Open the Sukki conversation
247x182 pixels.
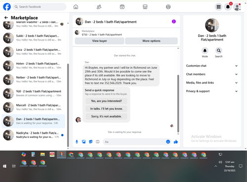(33, 38)
